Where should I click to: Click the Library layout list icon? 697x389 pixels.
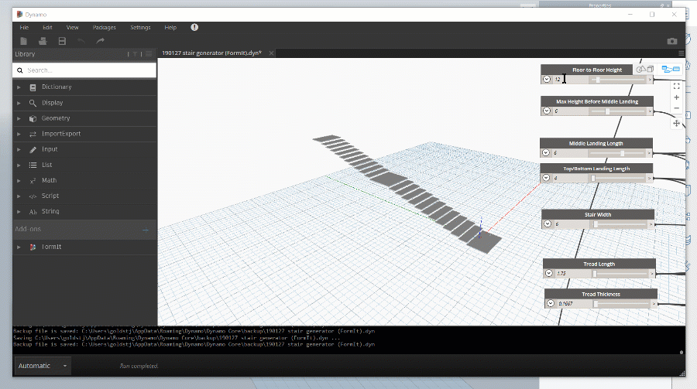(x=149, y=54)
